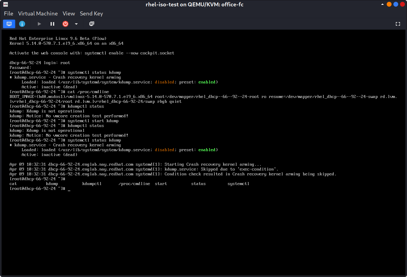Click '/proc/cmdline' in the tab-completion row
The image size is (407, 277).
point(134,184)
